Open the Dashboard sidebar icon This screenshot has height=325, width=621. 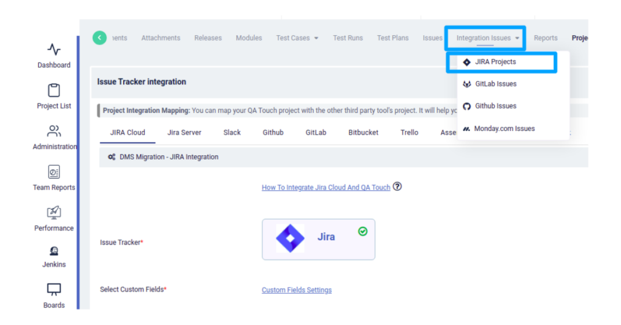pyautogui.click(x=54, y=50)
